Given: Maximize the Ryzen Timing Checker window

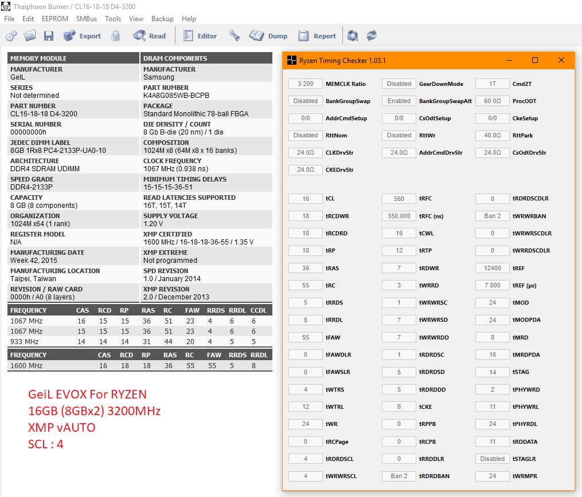Looking at the screenshot, I should [535, 60].
